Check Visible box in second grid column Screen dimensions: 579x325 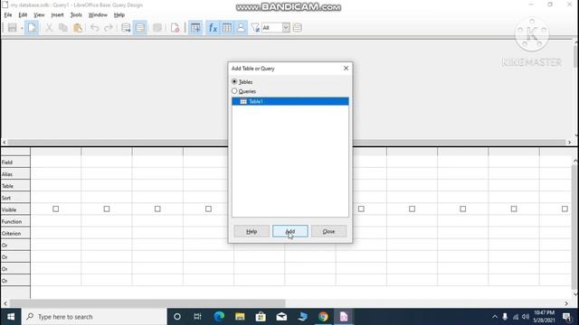107,209
